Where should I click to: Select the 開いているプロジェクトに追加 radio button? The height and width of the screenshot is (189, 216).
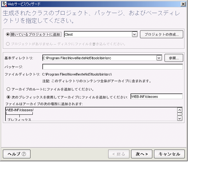8,34
